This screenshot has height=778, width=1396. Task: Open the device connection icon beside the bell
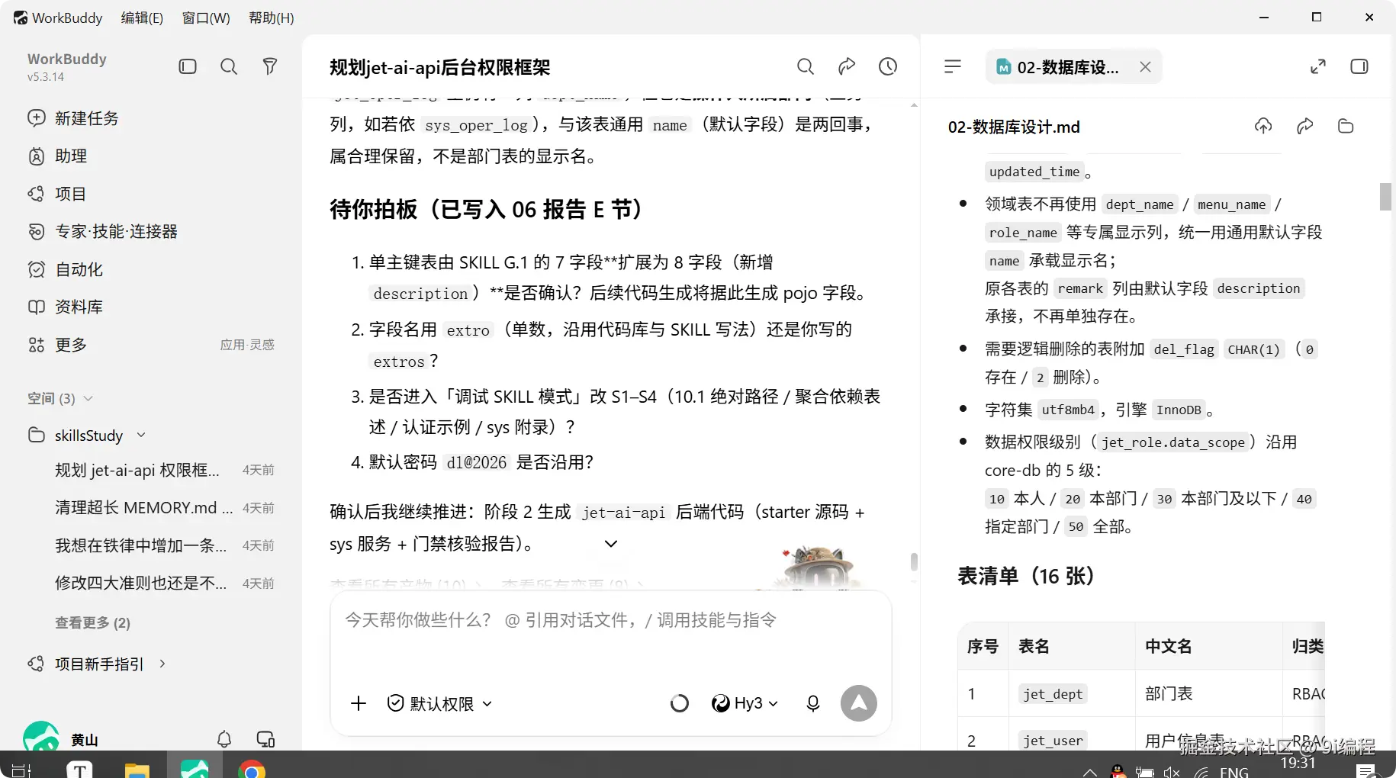265,738
